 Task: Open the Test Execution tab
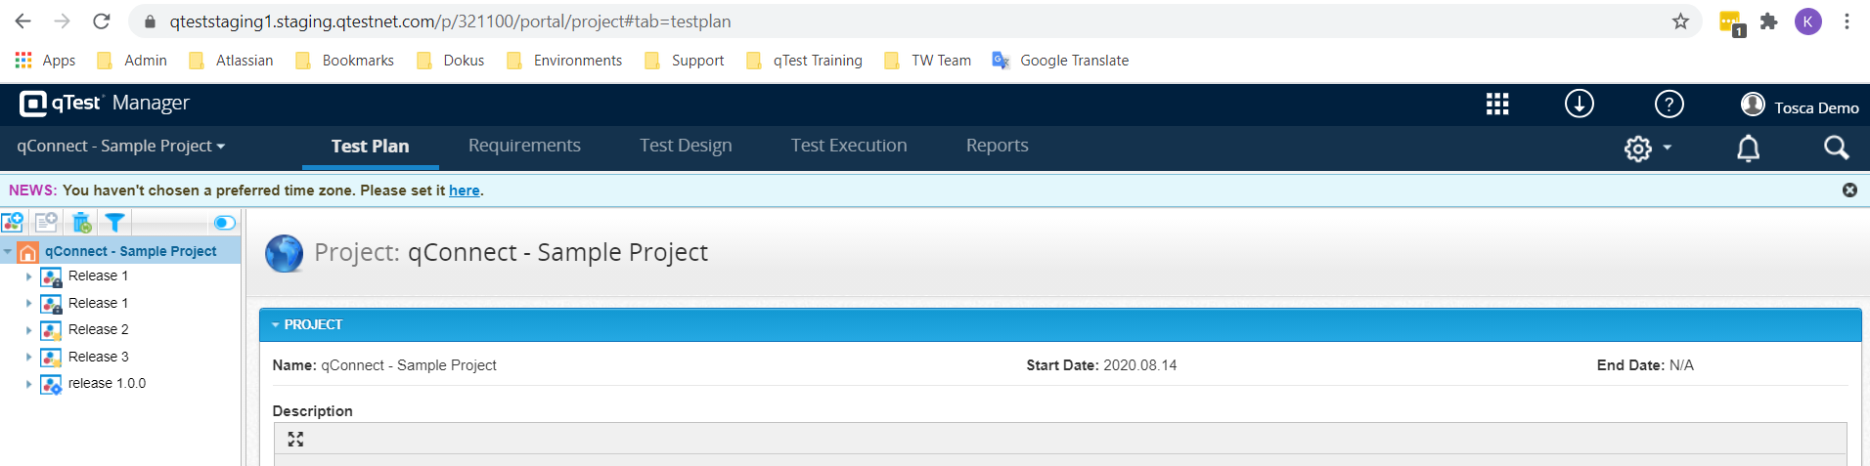point(849,146)
